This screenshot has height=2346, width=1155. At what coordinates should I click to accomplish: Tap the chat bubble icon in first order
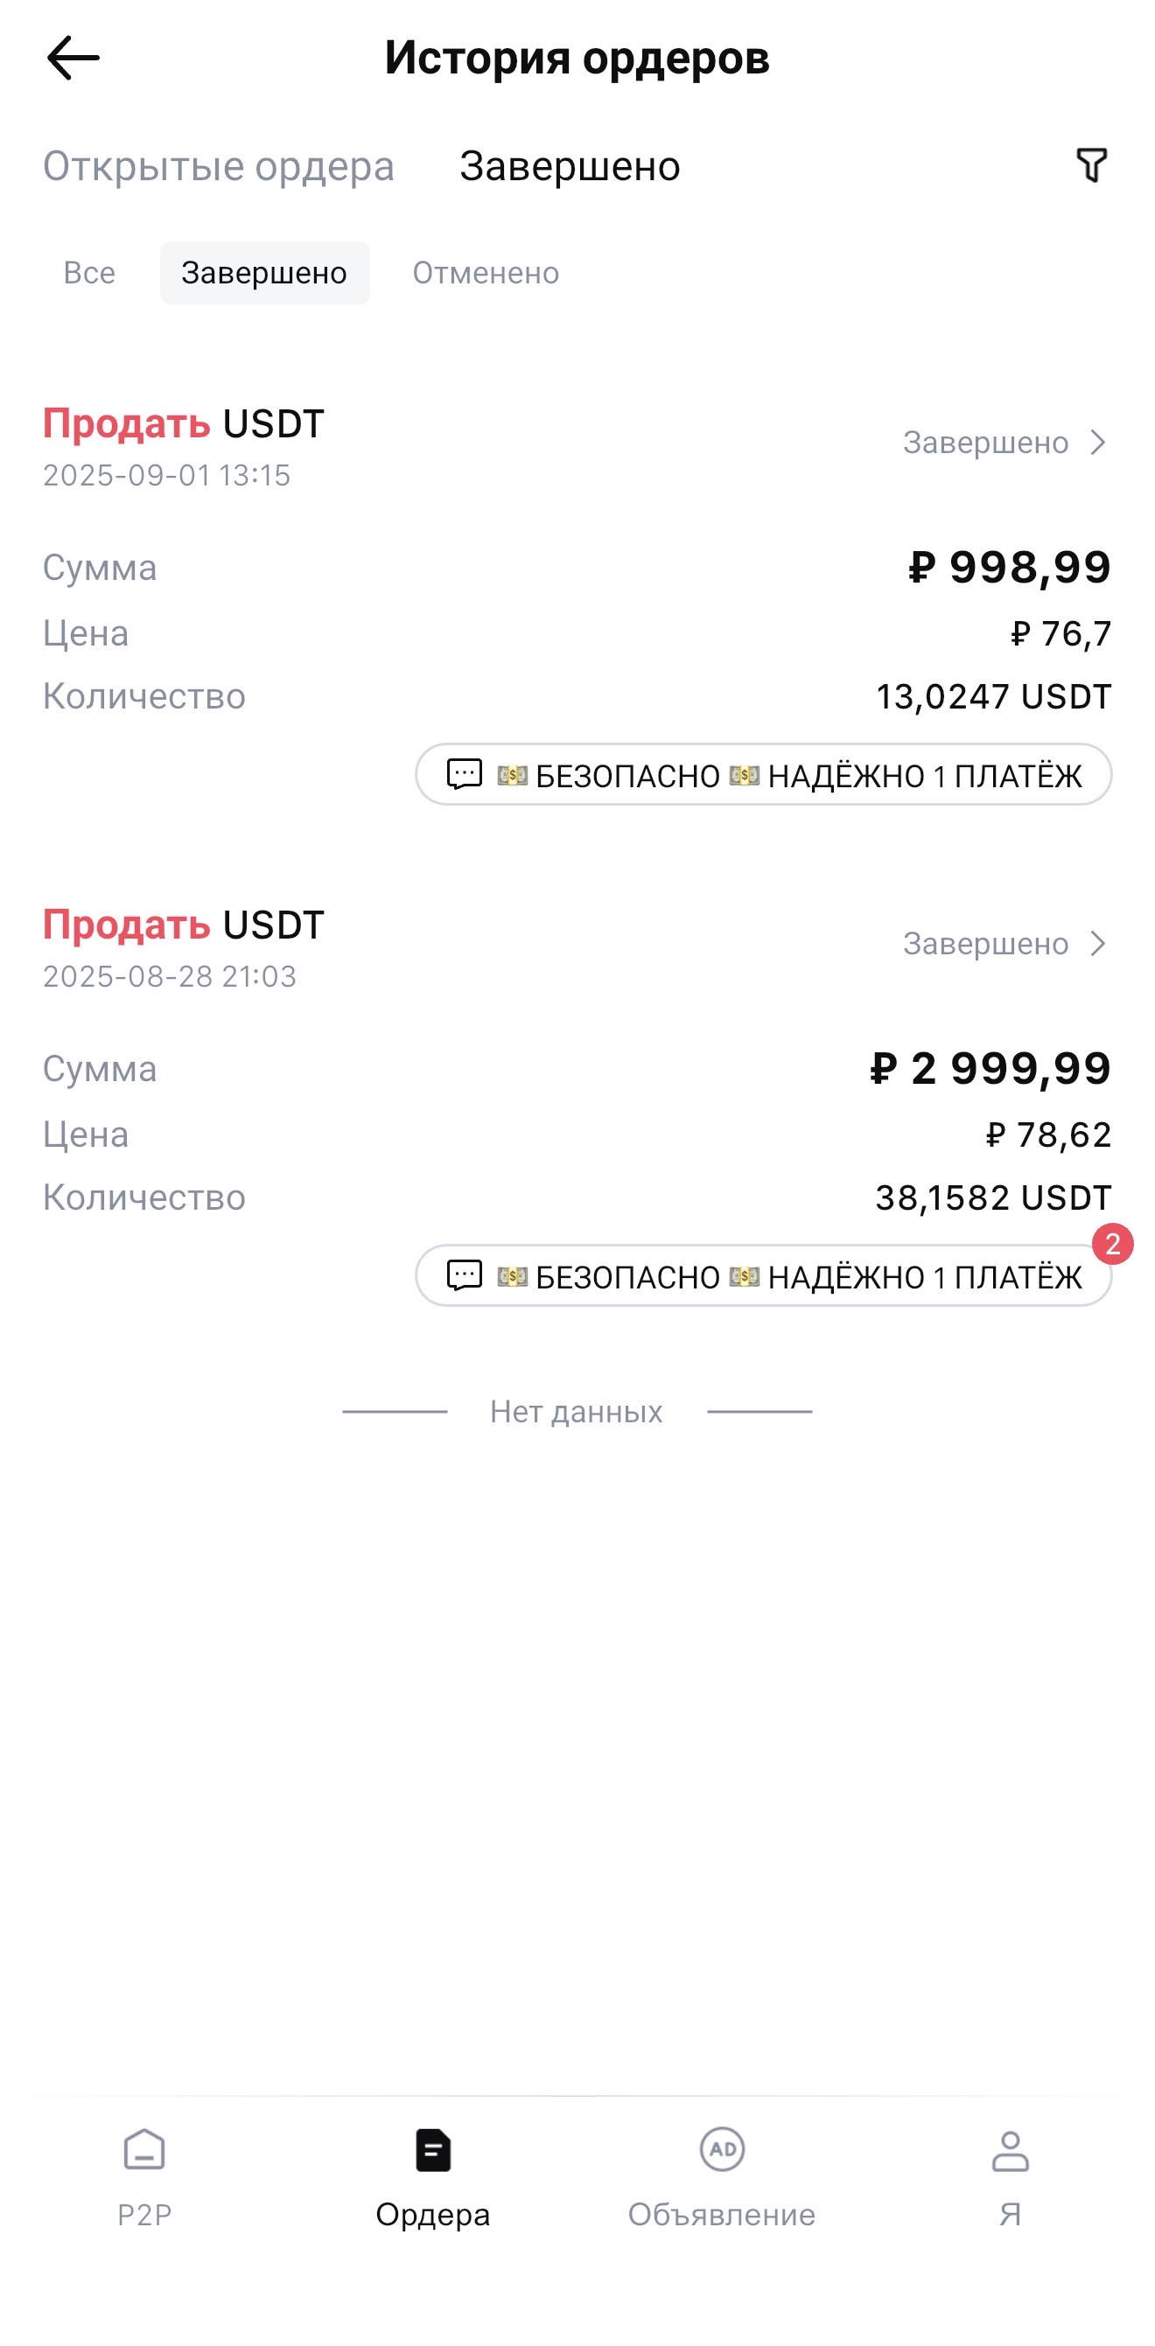464,774
